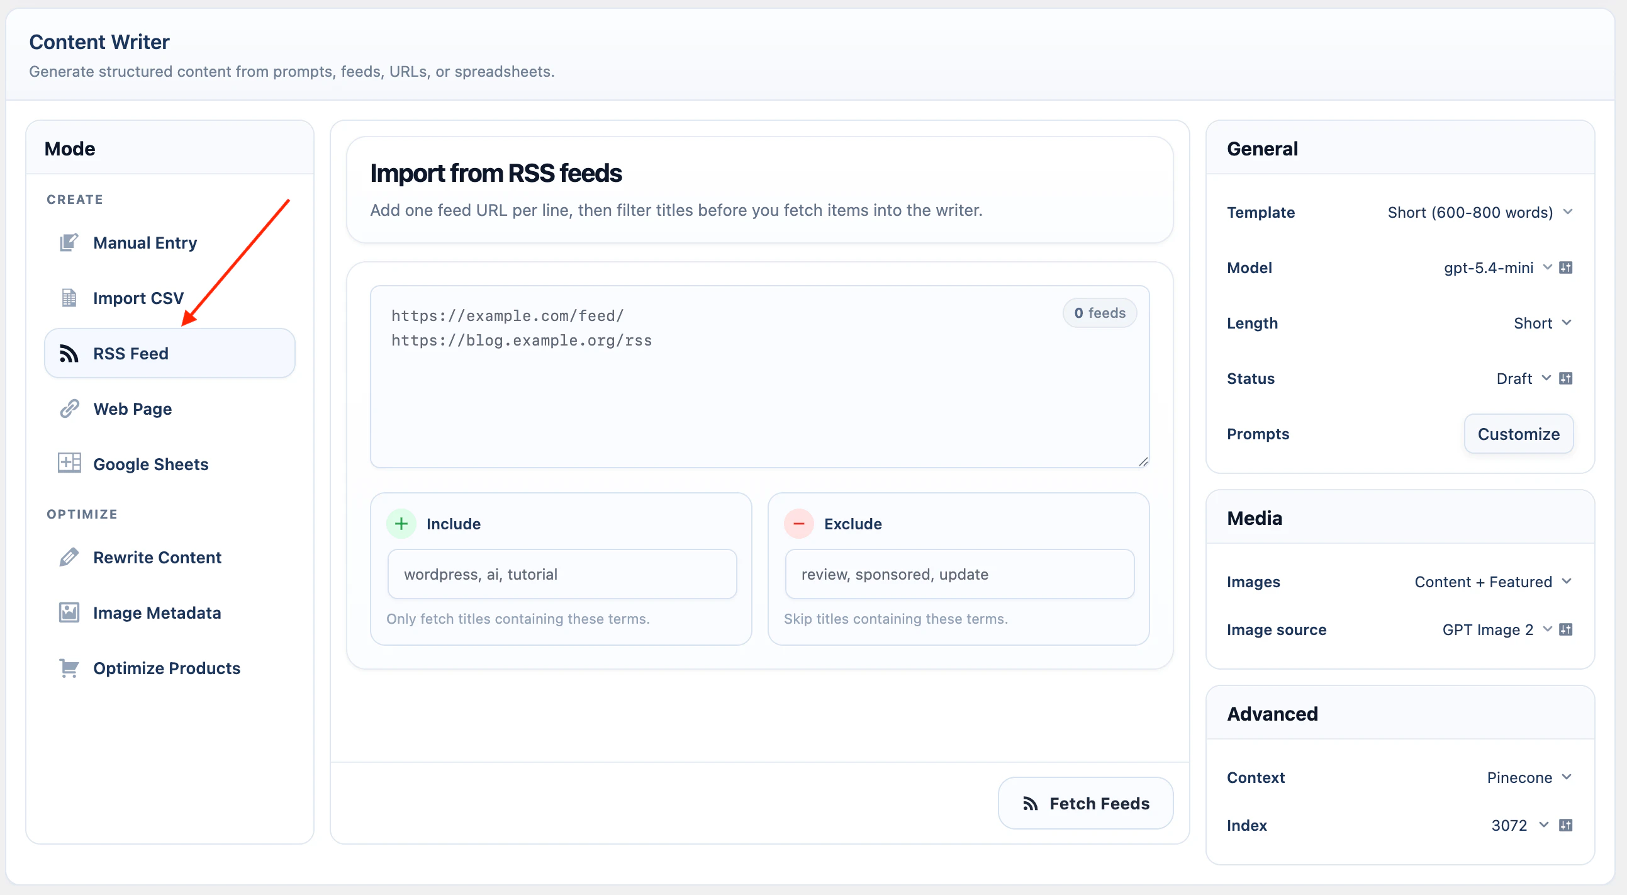Click the Content Writer page title
1627x895 pixels.
pos(99,42)
